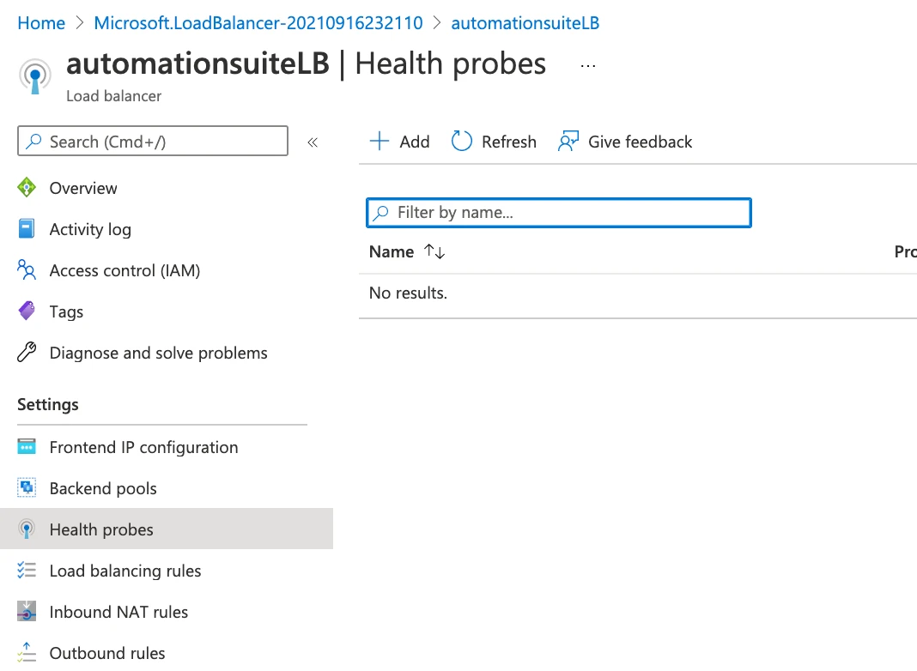
Task: Click the load balancer header icon
Action: 35,76
